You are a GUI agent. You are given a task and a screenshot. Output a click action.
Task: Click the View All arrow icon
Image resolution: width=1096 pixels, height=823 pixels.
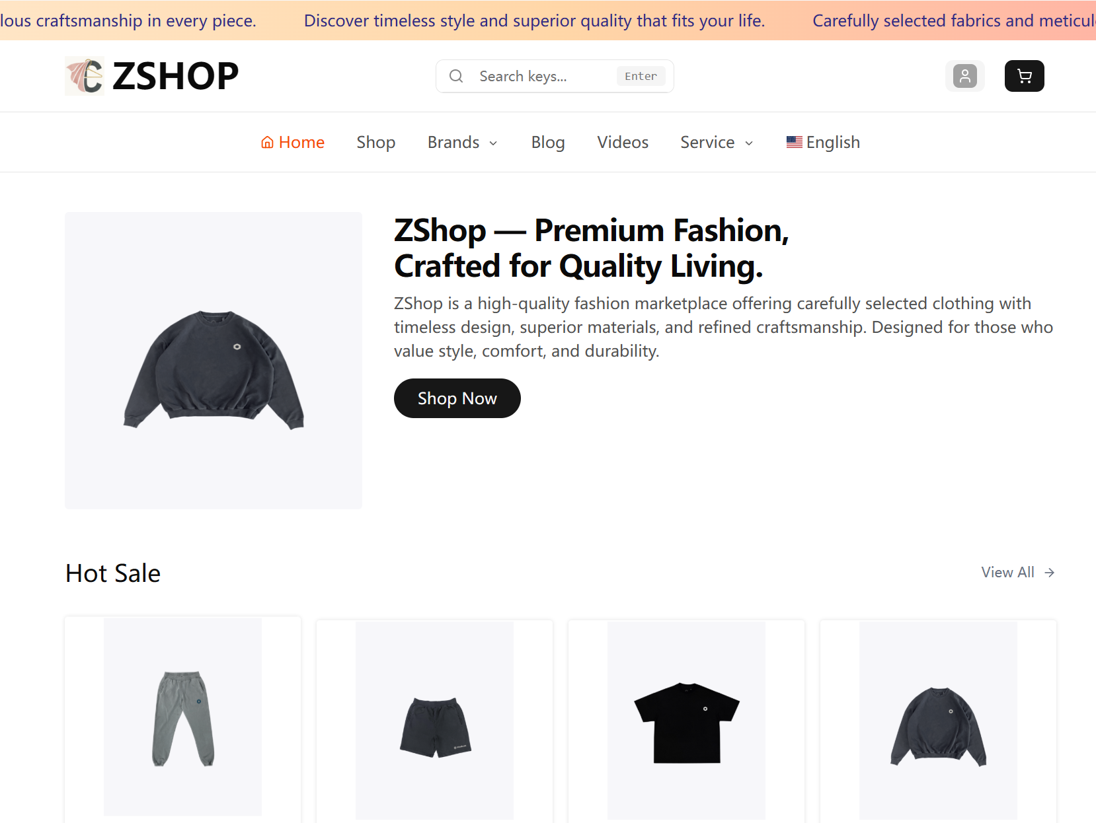point(1049,573)
